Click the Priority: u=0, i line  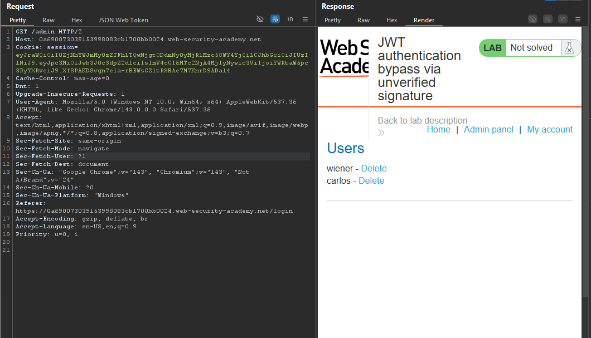46,234
